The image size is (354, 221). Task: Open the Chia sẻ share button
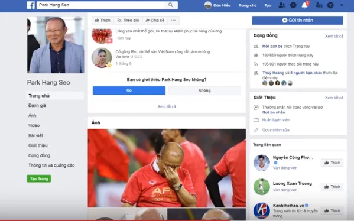pos(155,20)
